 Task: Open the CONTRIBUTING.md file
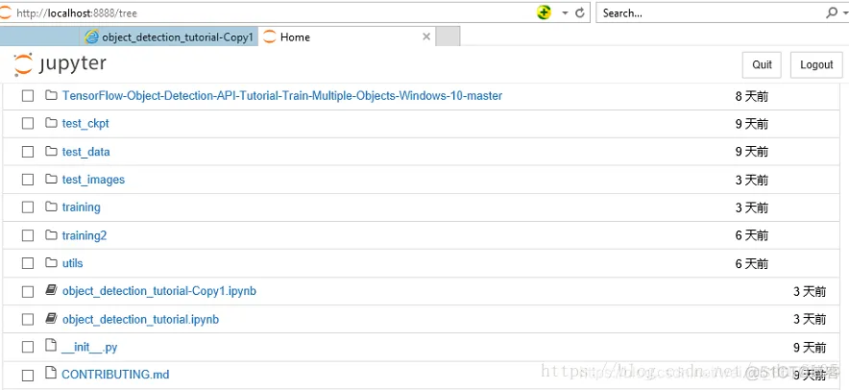click(115, 375)
